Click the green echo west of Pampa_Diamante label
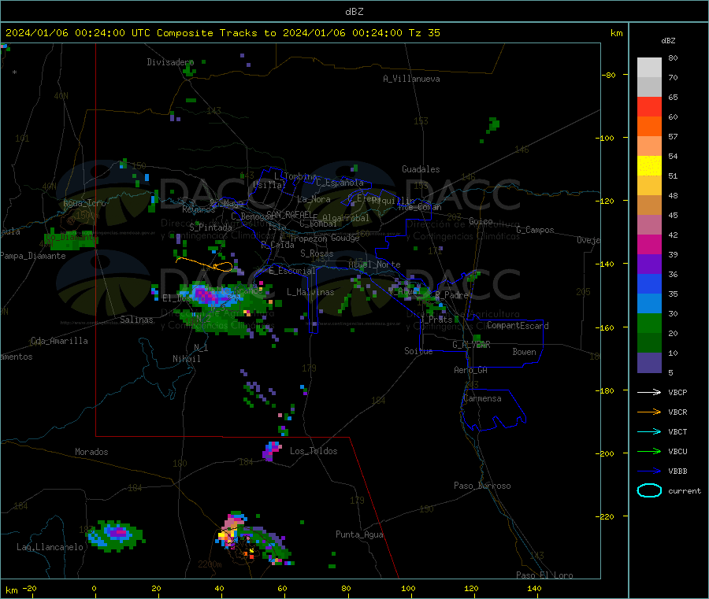709x599 pixels. tap(70, 239)
